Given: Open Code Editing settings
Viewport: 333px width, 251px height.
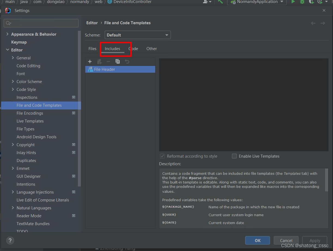Looking at the screenshot, I should (28, 66).
